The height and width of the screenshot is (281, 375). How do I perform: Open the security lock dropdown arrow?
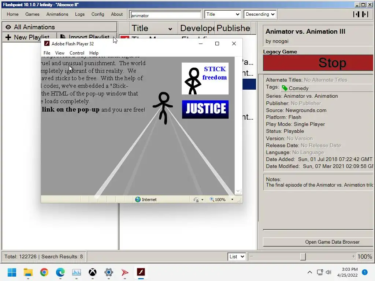(x=202, y=200)
